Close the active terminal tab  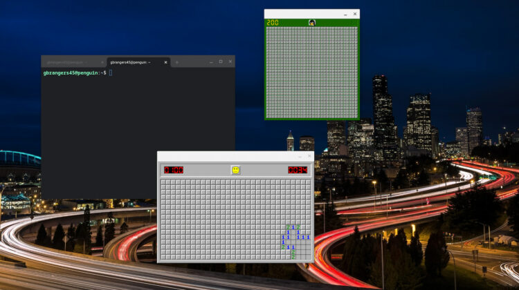(166, 62)
